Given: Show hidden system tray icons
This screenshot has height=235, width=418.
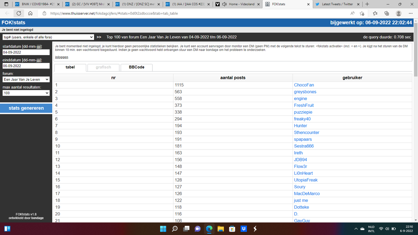Looking at the screenshot, I should [x=356, y=228].
